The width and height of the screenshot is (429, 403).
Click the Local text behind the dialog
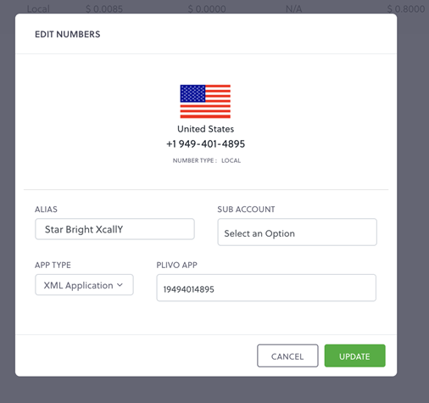tap(38, 9)
